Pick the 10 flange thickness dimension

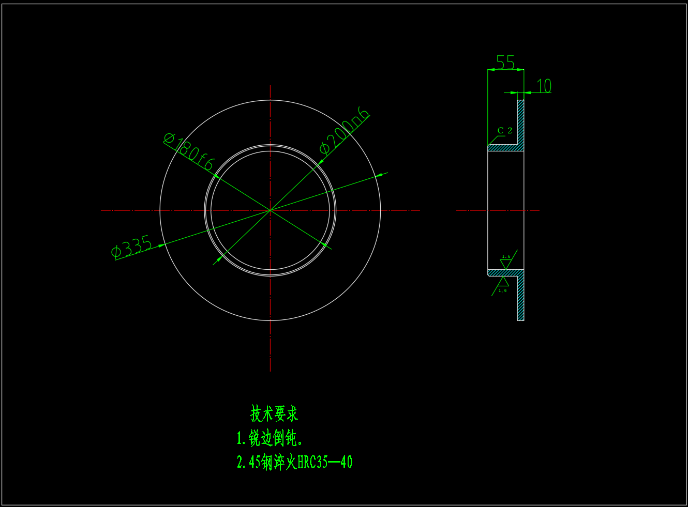[x=544, y=86]
